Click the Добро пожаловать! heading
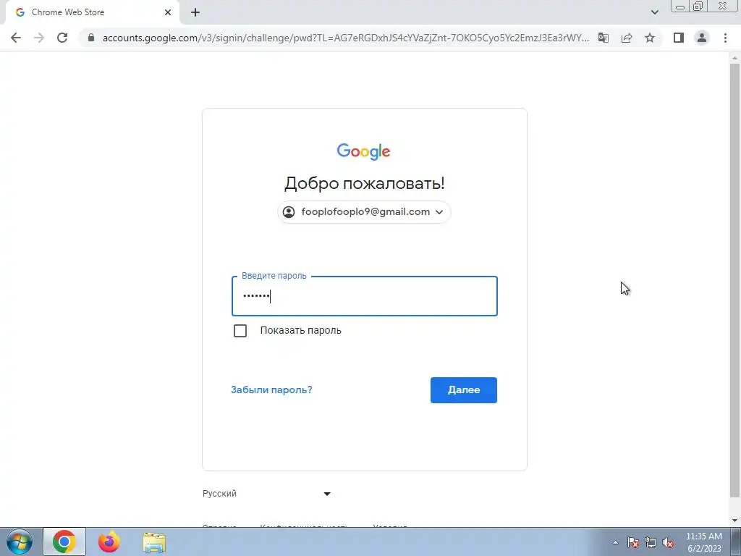The width and height of the screenshot is (741, 556). (365, 183)
